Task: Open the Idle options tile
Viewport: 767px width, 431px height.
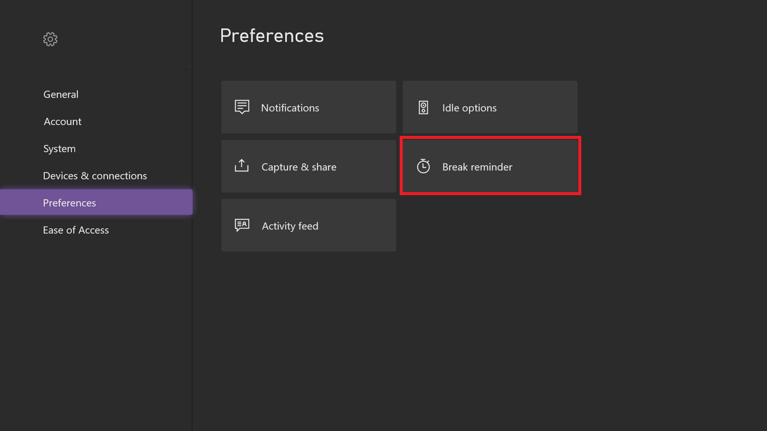Action: (490, 107)
